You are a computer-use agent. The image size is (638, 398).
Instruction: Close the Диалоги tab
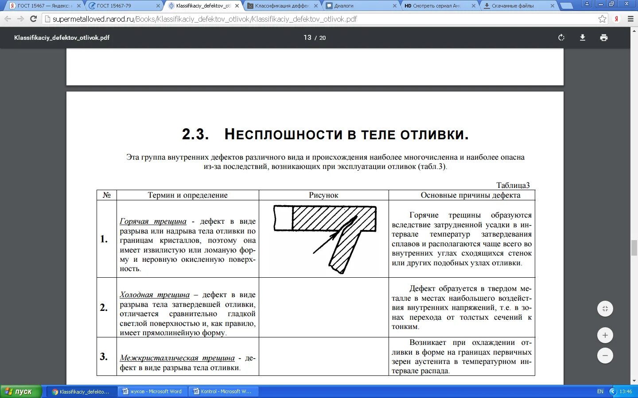[x=395, y=6]
